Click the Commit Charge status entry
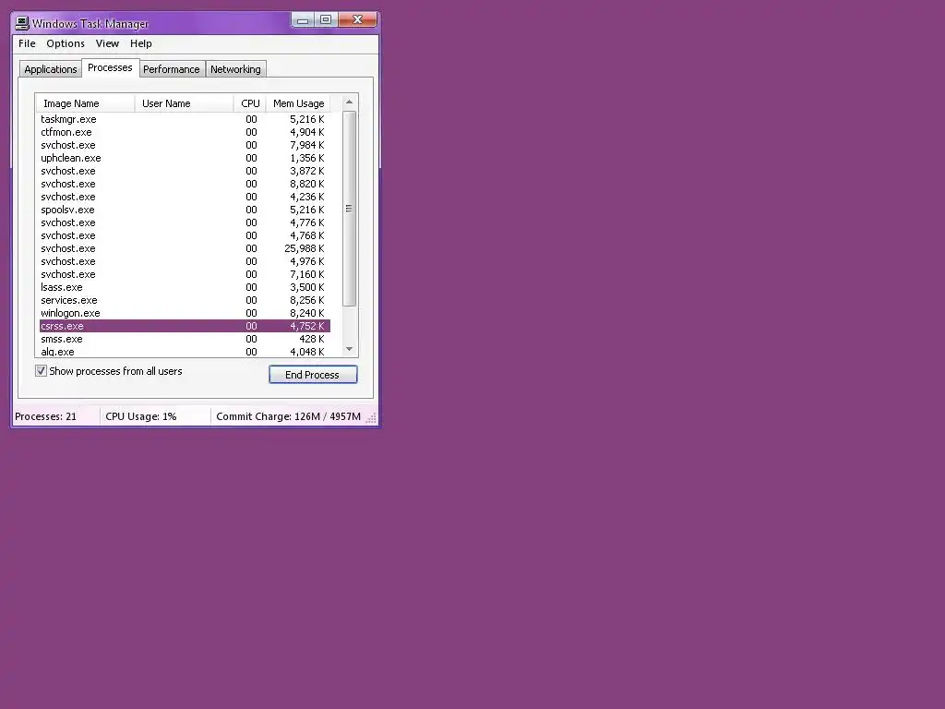Screen dimensions: 945x709 click(x=288, y=416)
